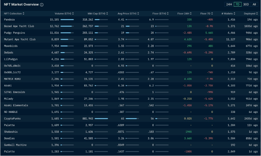Screen dimensions: 261x156
Task: Click Sheboshis' 194% Floor 24H value
Action: point(189,132)
